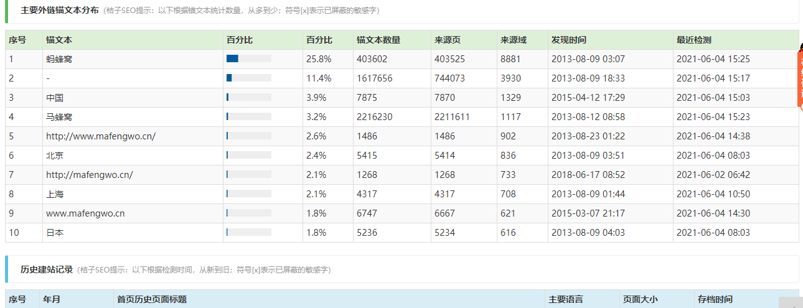The image size is (803, 308).
Task: Click source page value 2211611
Action: point(453,117)
